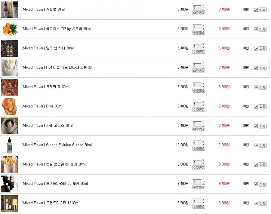The image size is (271, 214).
Task: Click quantity input for 보랜드마스터 by 보키
Action: click(196, 182)
